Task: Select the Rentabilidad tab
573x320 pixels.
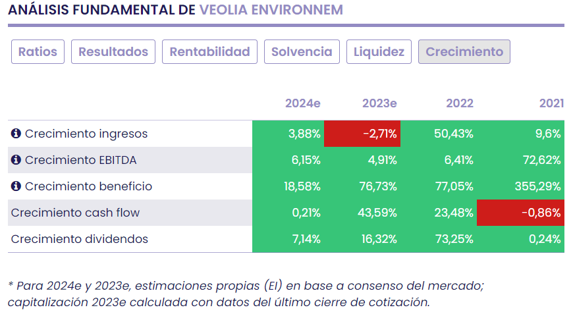Action: (x=209, y=52)
